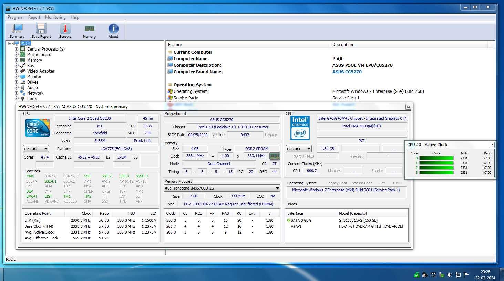Select the P5QL computer icon in tree
The image size is (504, 281).
pos(16,43)
